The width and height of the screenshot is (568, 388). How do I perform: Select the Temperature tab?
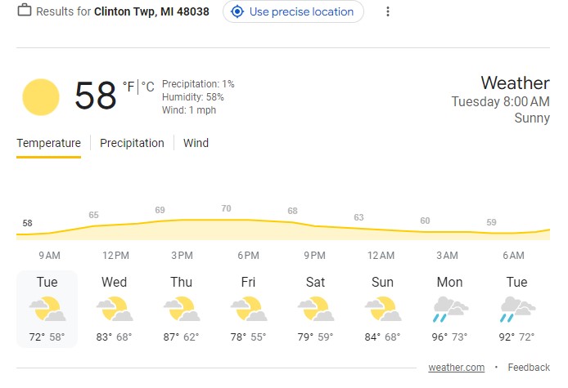tap(48, 143)
